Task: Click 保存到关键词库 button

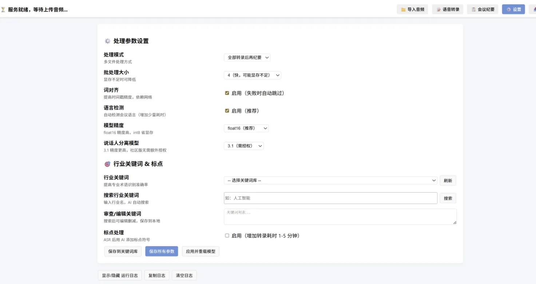Action: (x=123, y=251)
